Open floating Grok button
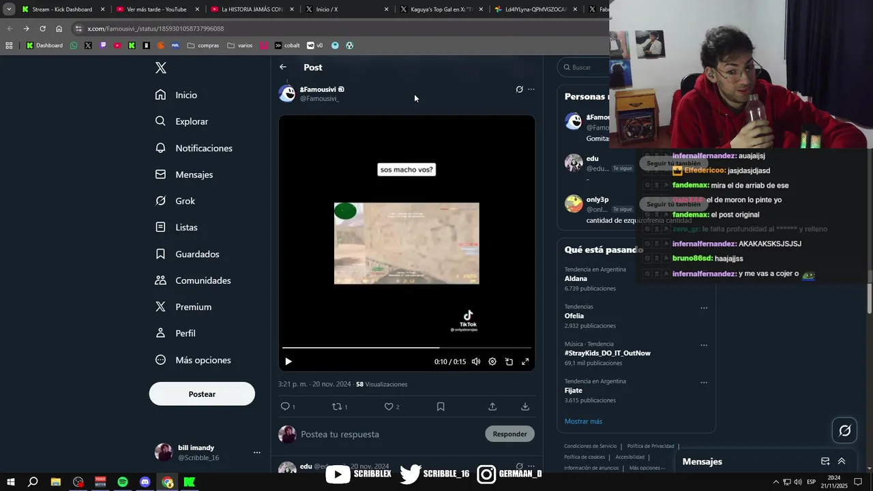The height and width of the screenshot is (491, 873). click(844, 430)
